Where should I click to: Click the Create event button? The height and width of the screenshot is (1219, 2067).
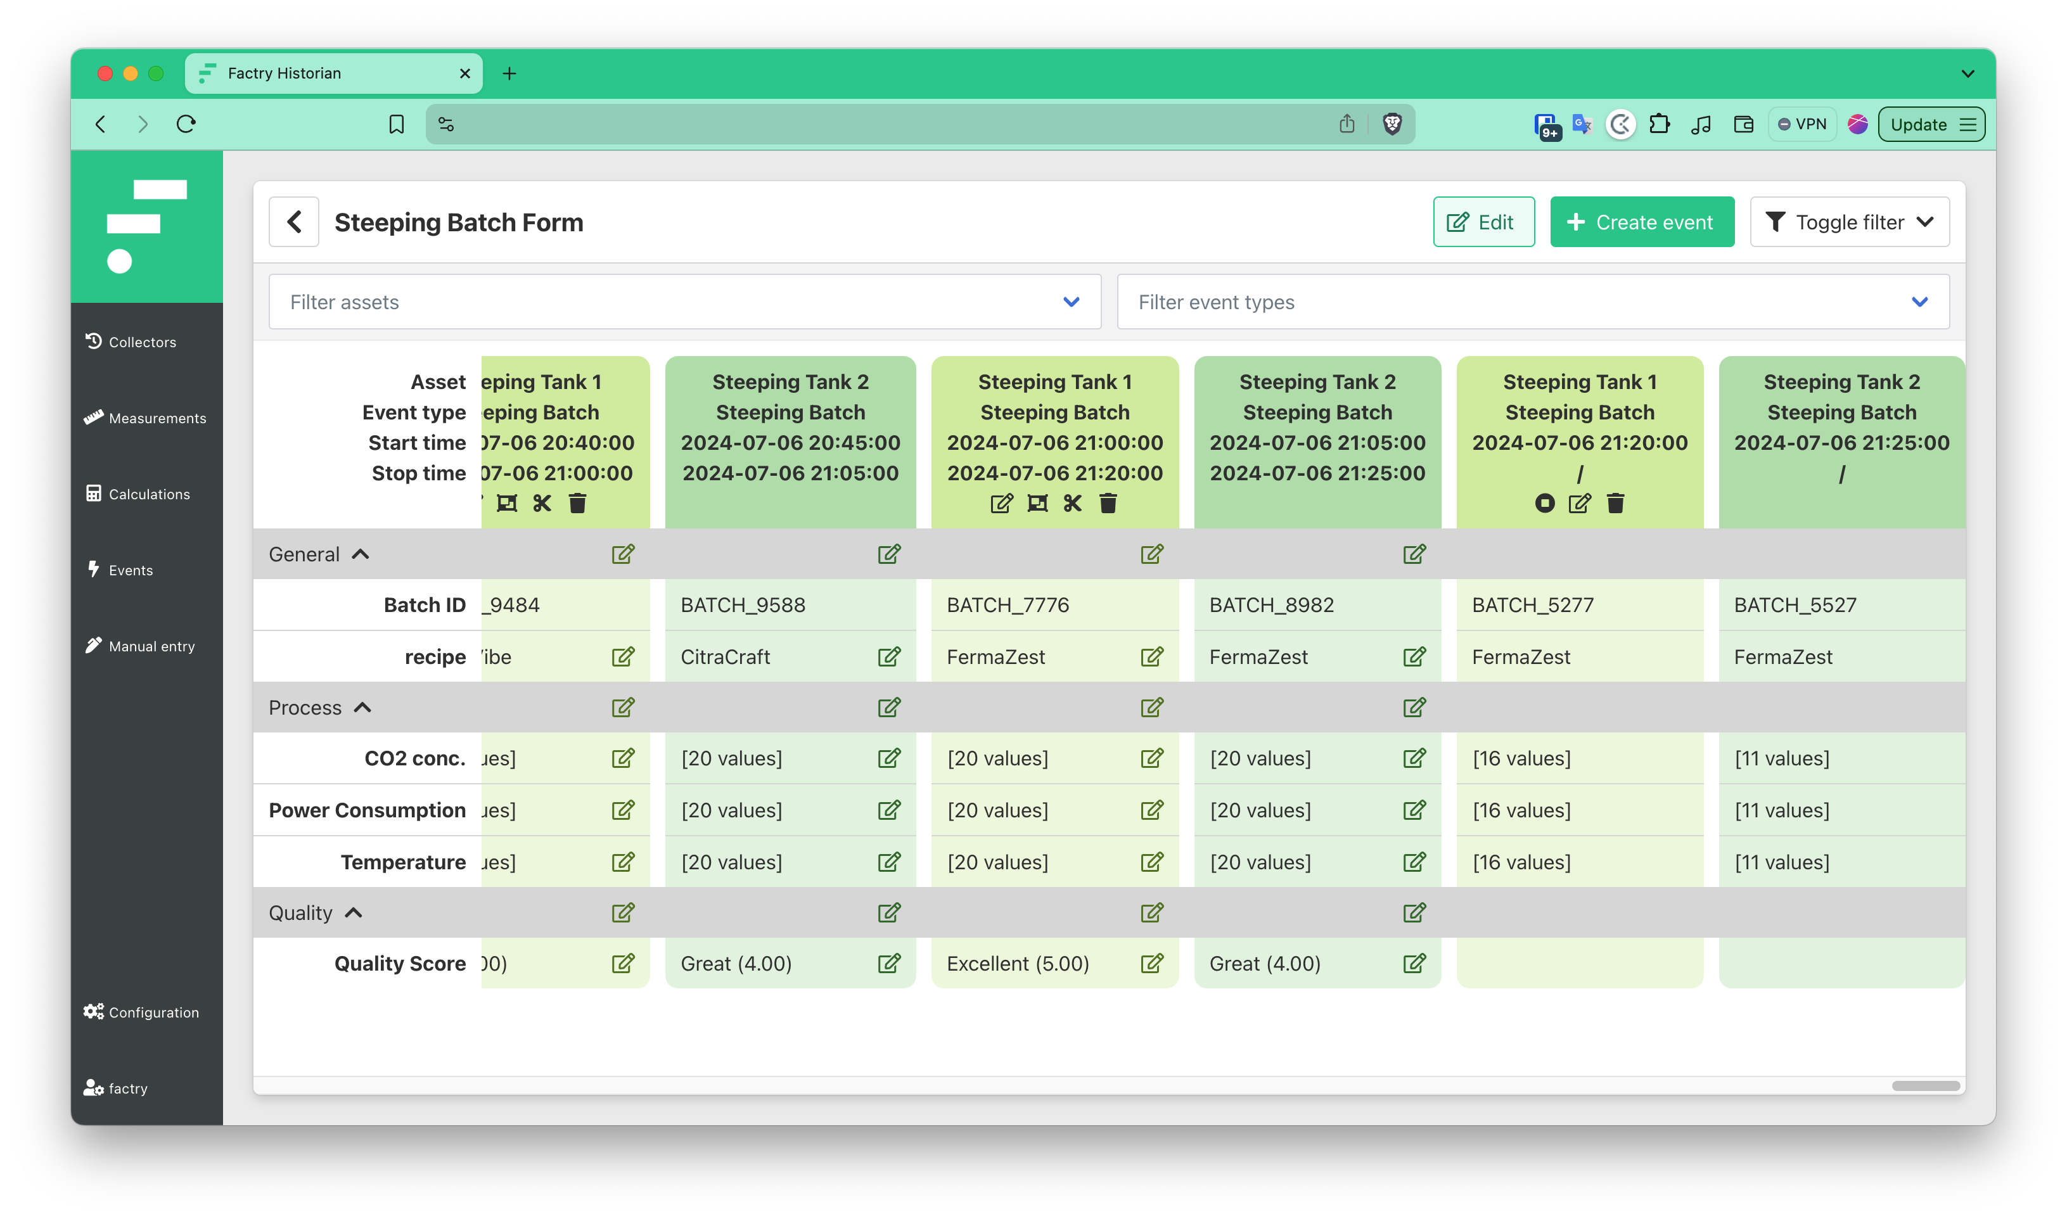[1641, 222]
